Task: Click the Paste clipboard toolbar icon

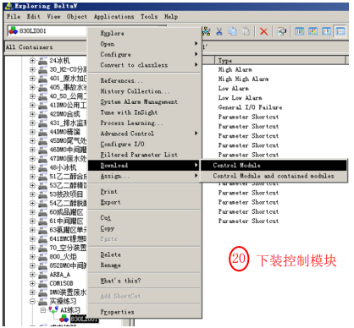Action: (x=246, y=31)
